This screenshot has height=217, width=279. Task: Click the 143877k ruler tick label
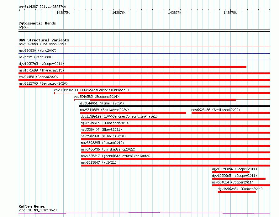[x=175, y=13]
